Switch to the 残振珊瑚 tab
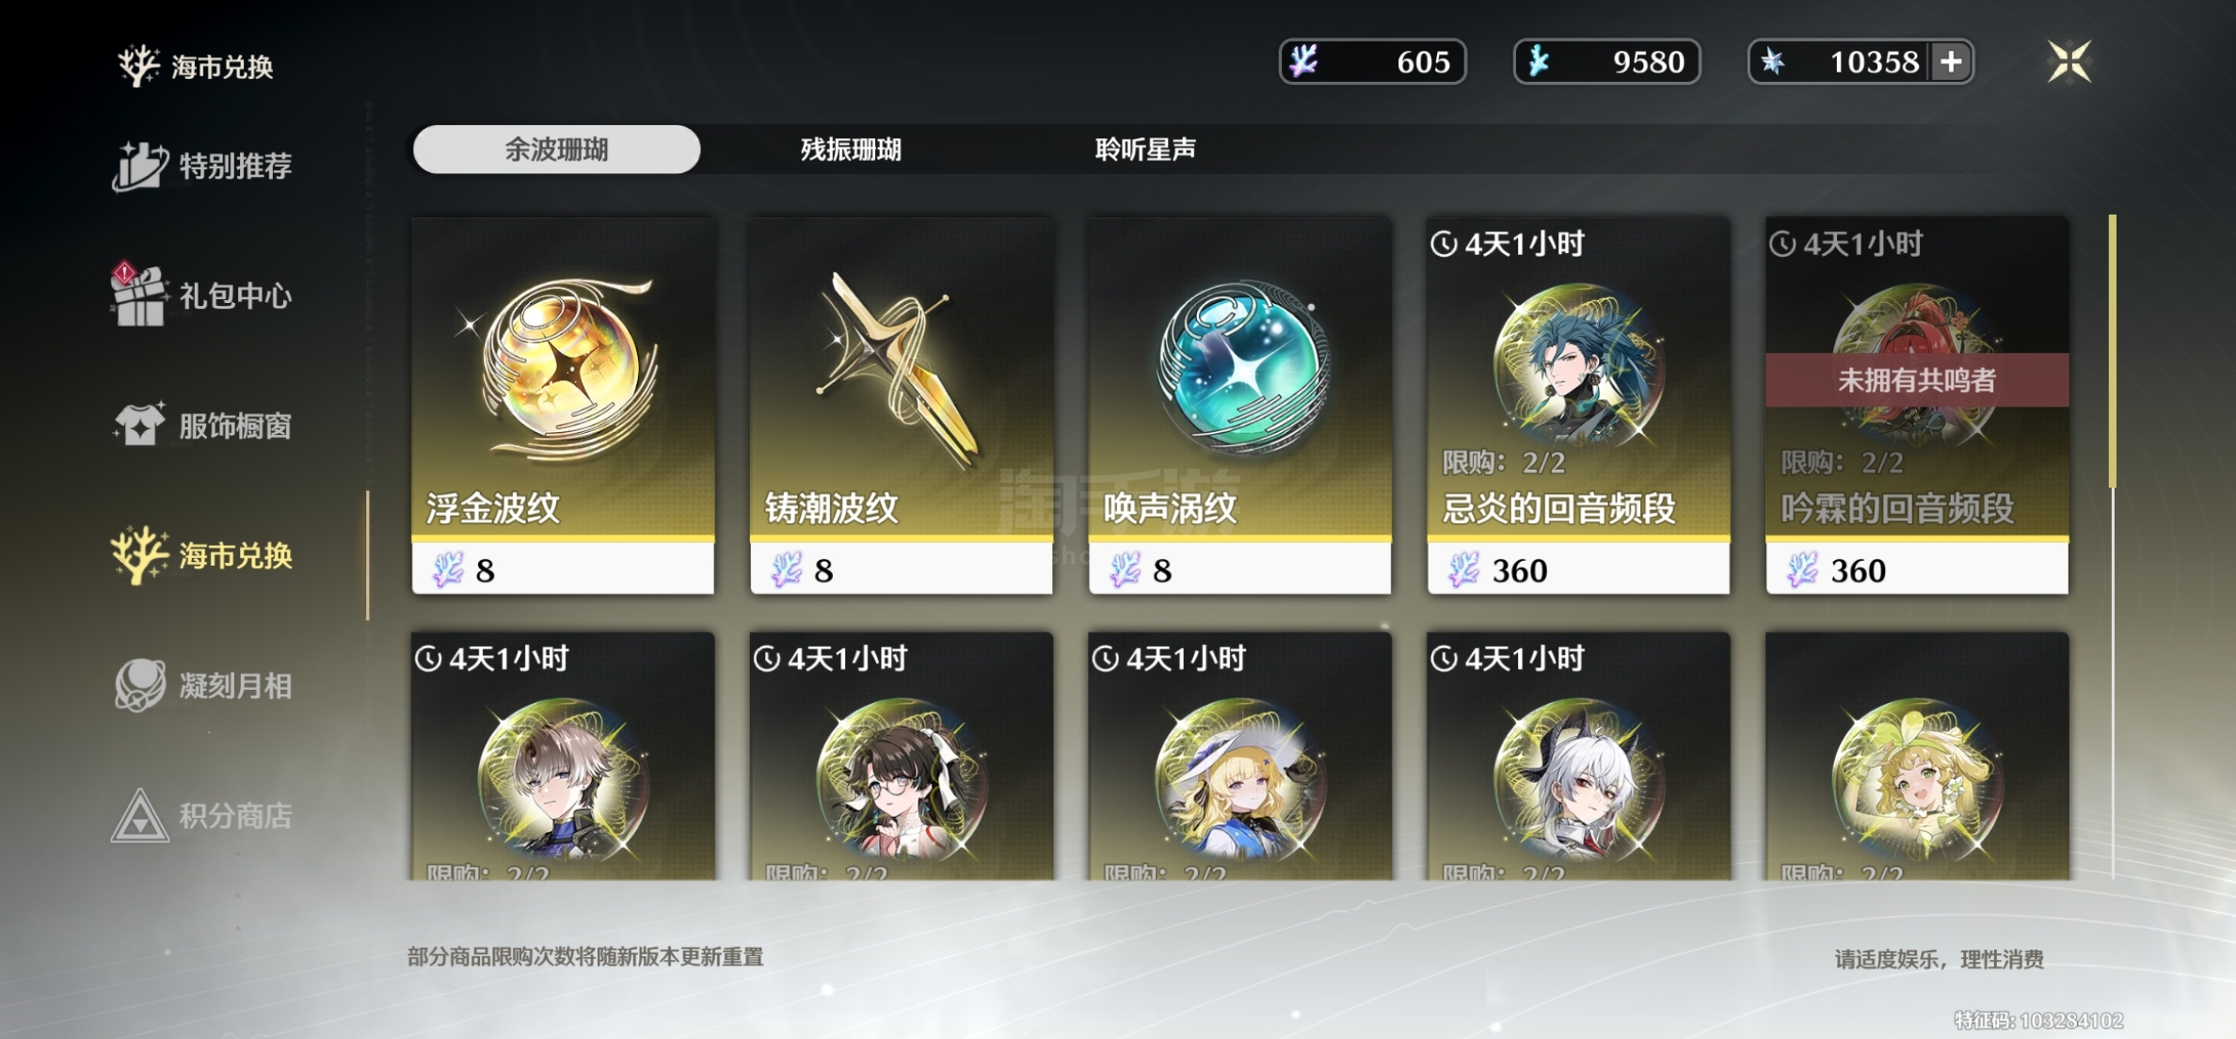This screenshot has width=2236, height=1039. (851, 149)
